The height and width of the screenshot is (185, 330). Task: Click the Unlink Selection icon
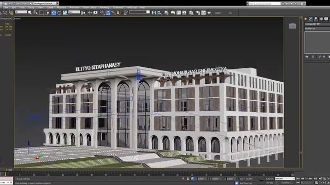pyautogui.click(x=5, y=13)
